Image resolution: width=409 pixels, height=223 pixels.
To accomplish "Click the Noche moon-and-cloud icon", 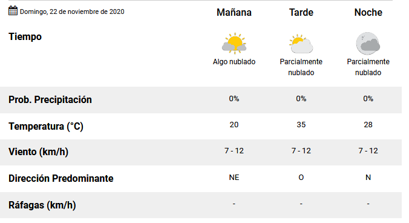I will 368,44.
